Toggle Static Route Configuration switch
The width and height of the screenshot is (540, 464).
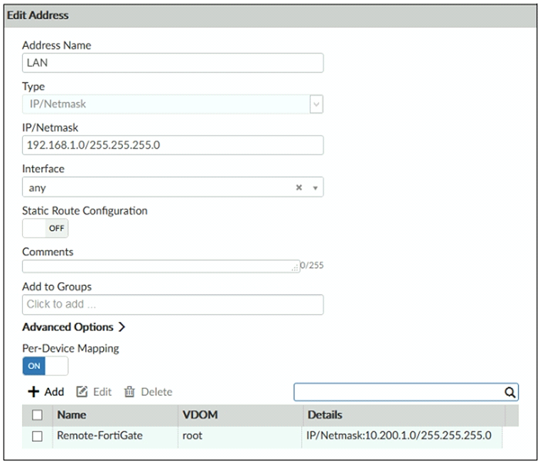(45, 228)
